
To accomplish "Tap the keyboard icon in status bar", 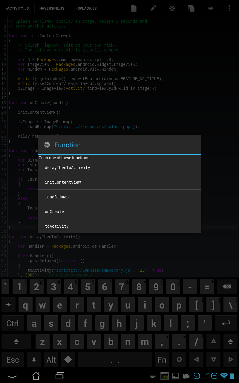I will (x=152, y=376).
